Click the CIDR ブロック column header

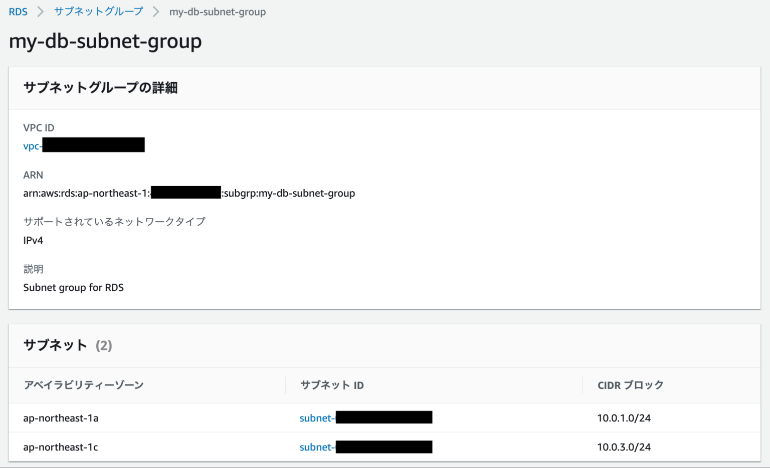coord(629,385)
